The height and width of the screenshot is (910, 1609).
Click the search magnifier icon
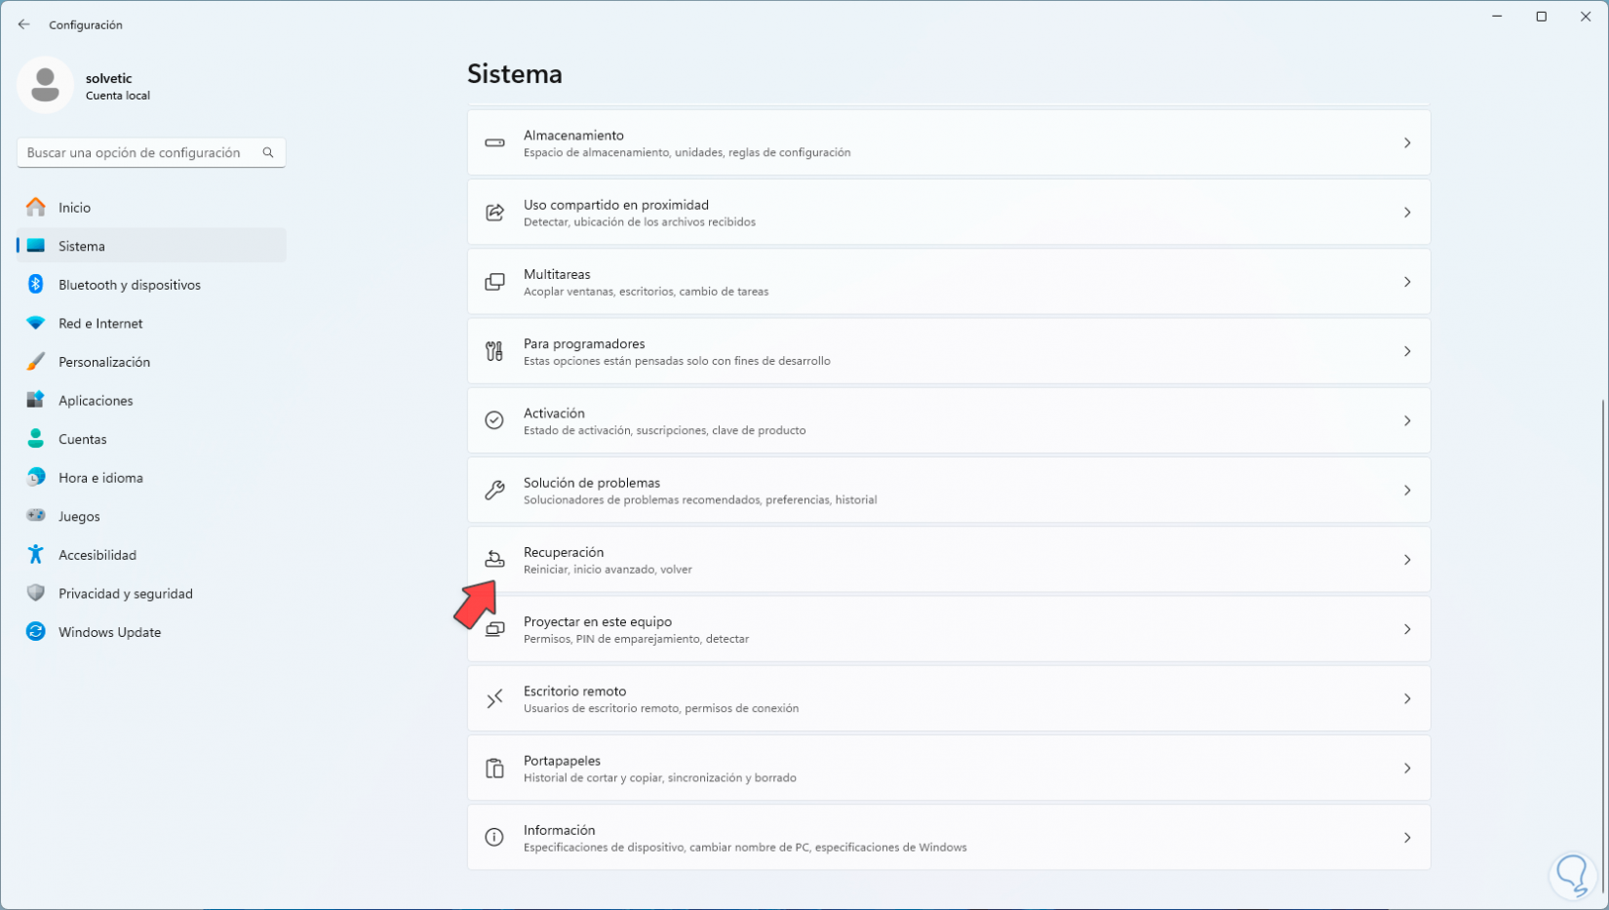[268, 152]
